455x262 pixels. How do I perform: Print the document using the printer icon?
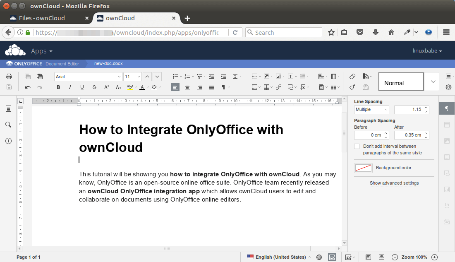[x=9, y=77]
